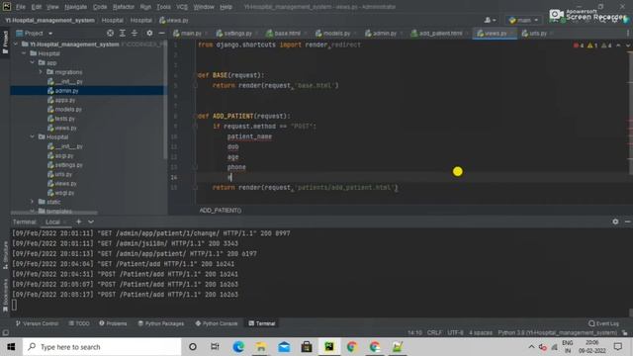Click the Collapse All icon in Project toolbar

pyautogui.click(x=135, y=33)
